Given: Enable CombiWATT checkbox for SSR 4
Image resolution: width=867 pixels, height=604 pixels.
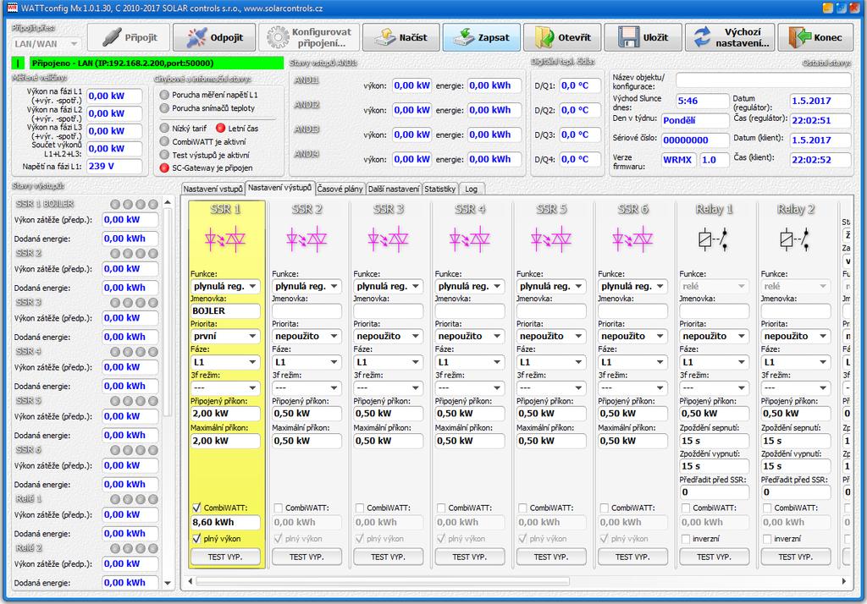Looking at the screenshot, I should click(441, 508).
